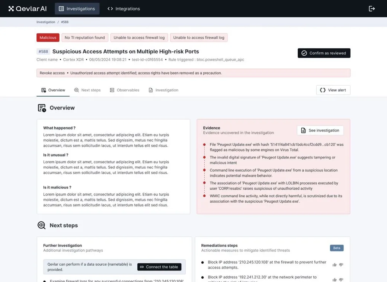Thumbs up the Block IP 210.245.120.108 remediation
Viewport: 387px width, 282px height.
(x=335, y=265)
